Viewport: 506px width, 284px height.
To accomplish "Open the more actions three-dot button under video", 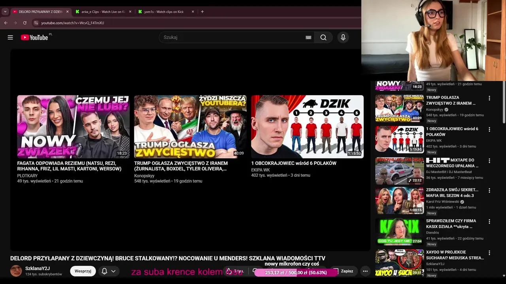I will point(365,271).
